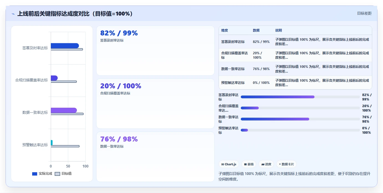Click the 签署及时率达标 y-axis label in the chart
Screen dimensions: 383x193
35,48
